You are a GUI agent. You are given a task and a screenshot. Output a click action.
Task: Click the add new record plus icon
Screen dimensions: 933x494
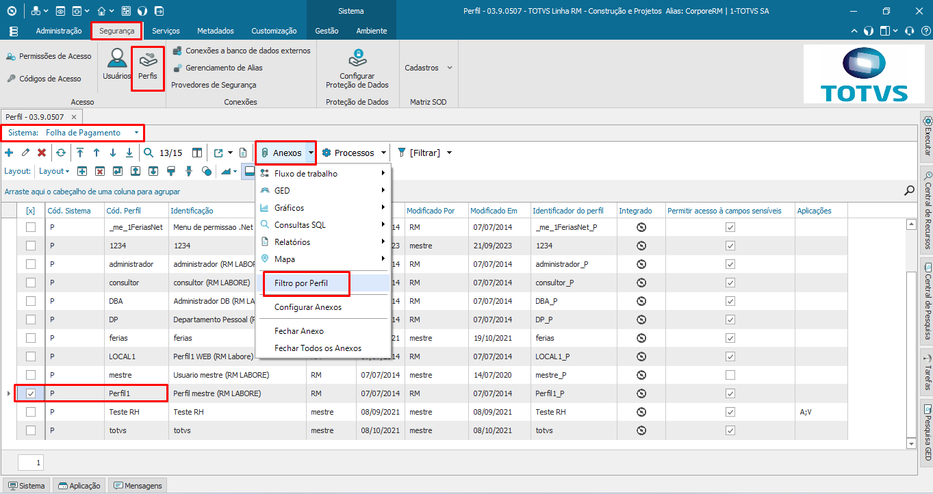coord(9,153)
